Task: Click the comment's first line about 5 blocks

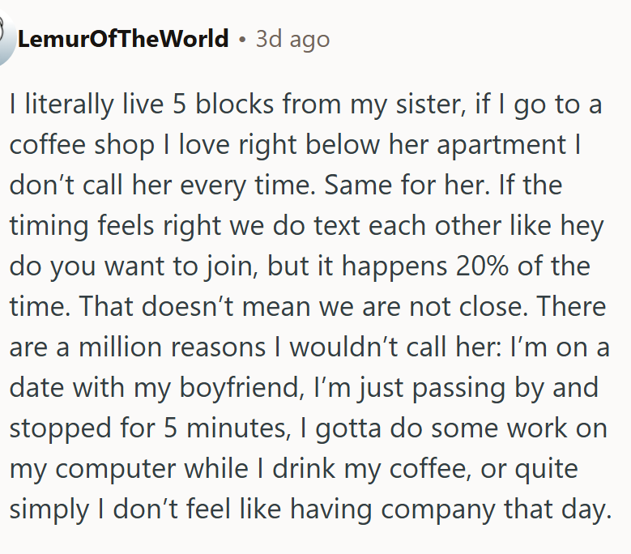Action: (x=305, y=104)
